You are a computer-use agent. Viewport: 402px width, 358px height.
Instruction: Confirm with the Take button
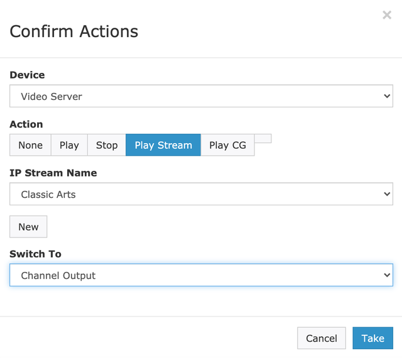click(x=372, y=338)
